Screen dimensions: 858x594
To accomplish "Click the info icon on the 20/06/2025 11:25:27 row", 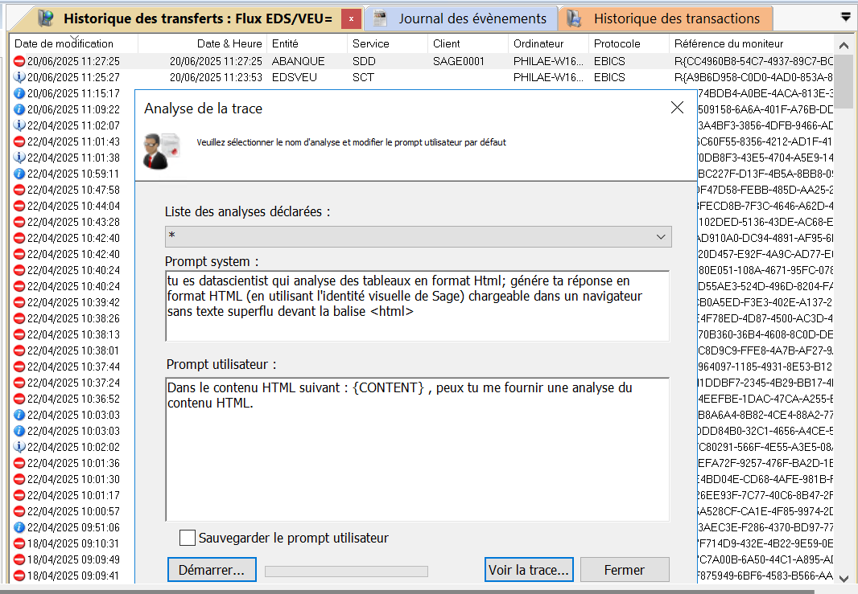I will pyautogui.click(x=19, y=77).
